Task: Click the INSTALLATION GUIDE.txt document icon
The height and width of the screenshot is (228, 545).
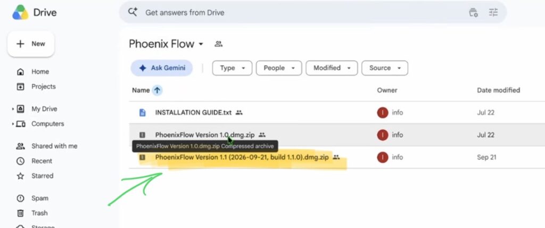Action: pos(142,112)
